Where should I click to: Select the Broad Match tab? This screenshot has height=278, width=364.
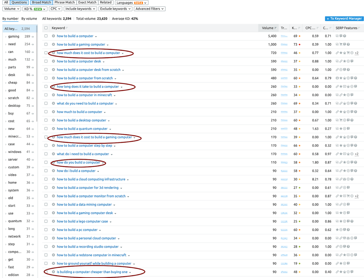click(42, 2)
